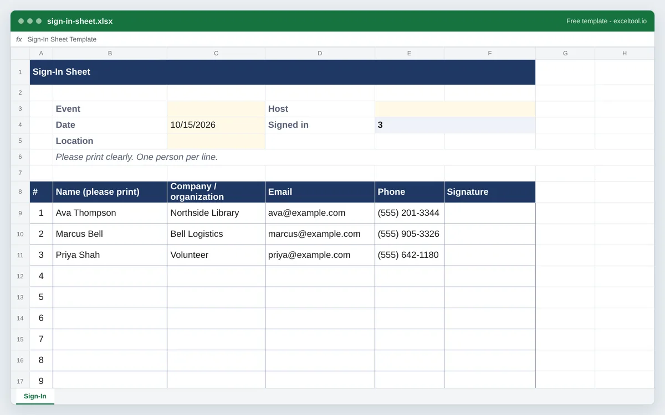The height and width of the screenshot is (415, 665).
Task: Select column F header
Action: (x=490, y=53)
